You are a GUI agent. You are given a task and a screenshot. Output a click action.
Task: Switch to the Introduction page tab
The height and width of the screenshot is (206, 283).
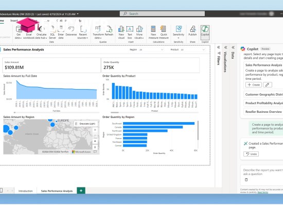tap(25, 191)
